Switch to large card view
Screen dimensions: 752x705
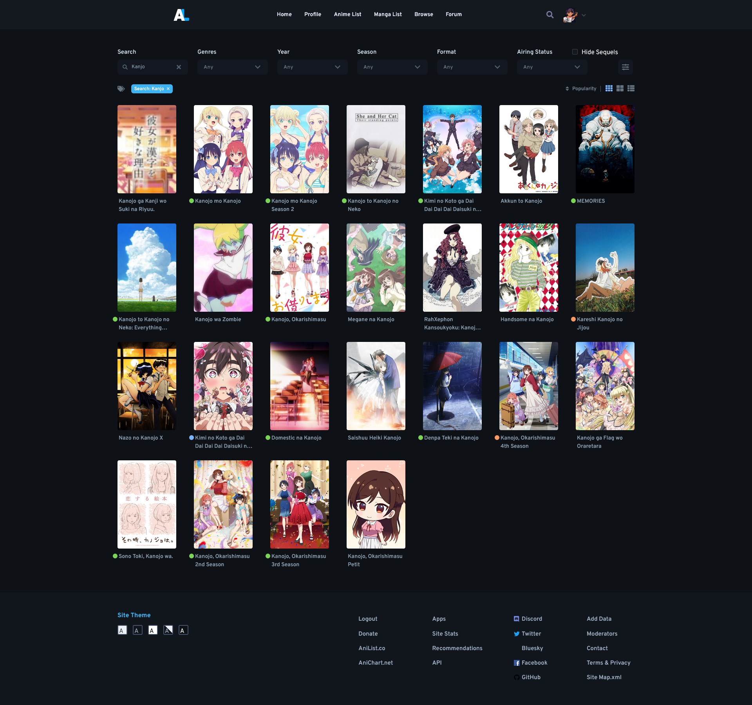[x=620, y=89]
